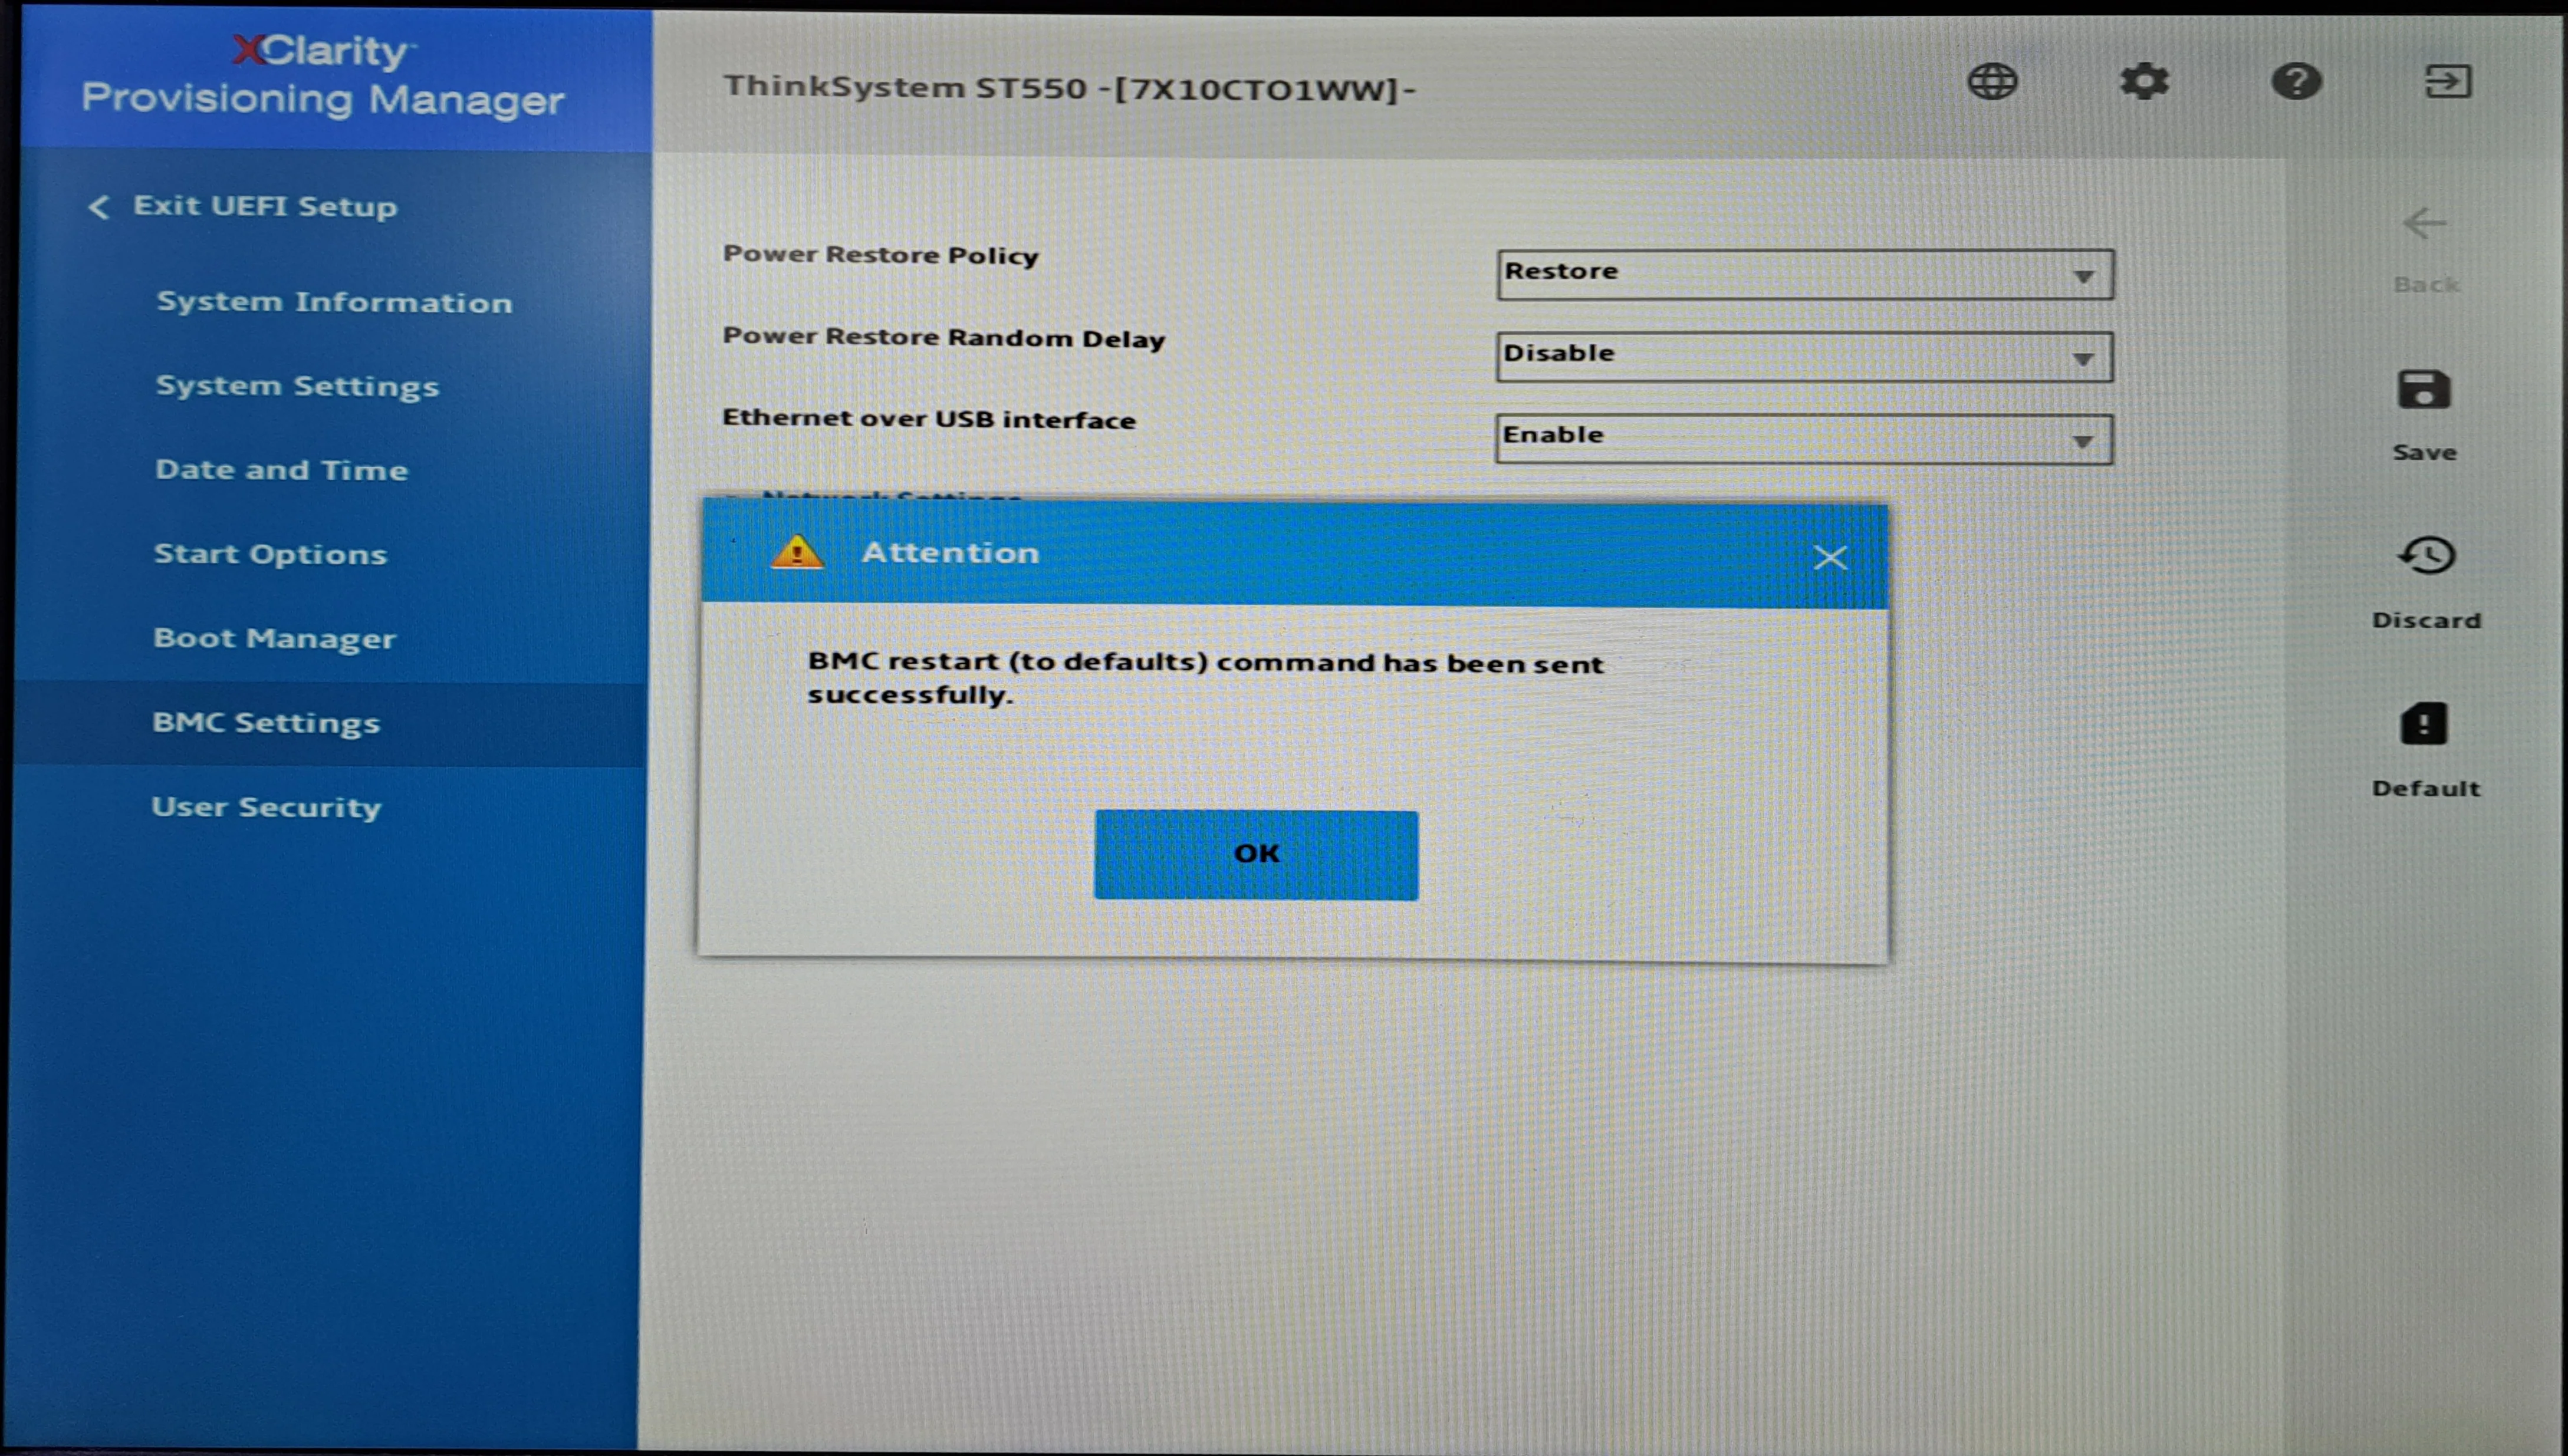Open the Ethernet over USB interface dropdown
Screen dimensions: 2568x1456
(x=1803, y=439)
